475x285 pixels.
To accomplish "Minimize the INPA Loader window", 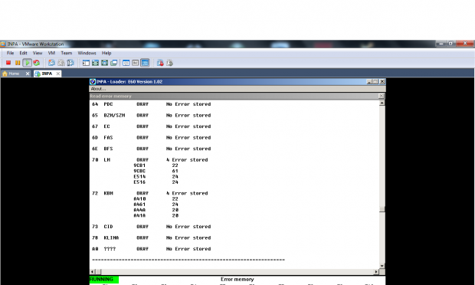I will [x=369, y=81].
